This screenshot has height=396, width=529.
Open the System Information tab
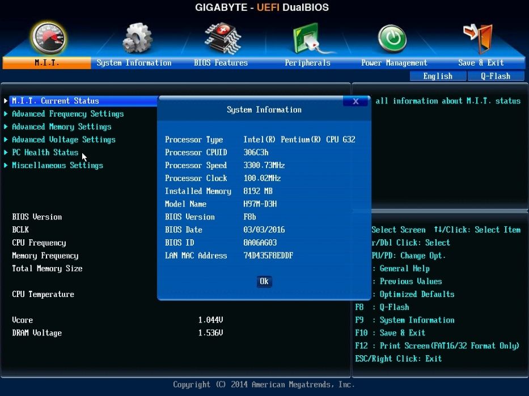click(134, 63)
